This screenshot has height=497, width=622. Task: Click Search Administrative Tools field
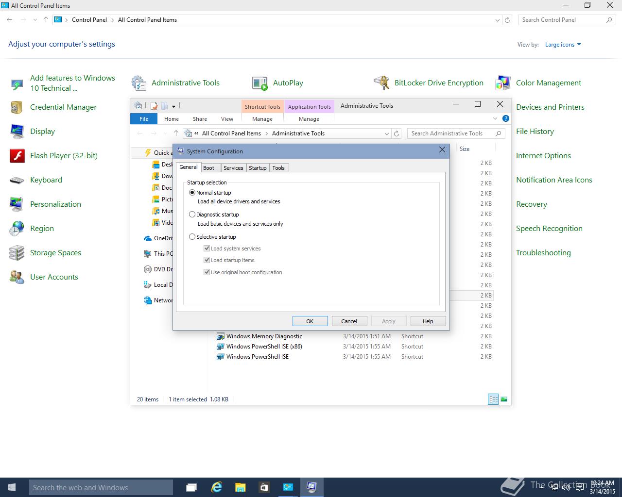(456, 133)
